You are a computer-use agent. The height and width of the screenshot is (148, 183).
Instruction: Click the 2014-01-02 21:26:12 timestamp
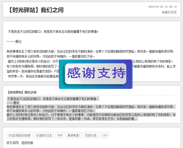pos(162,7)
